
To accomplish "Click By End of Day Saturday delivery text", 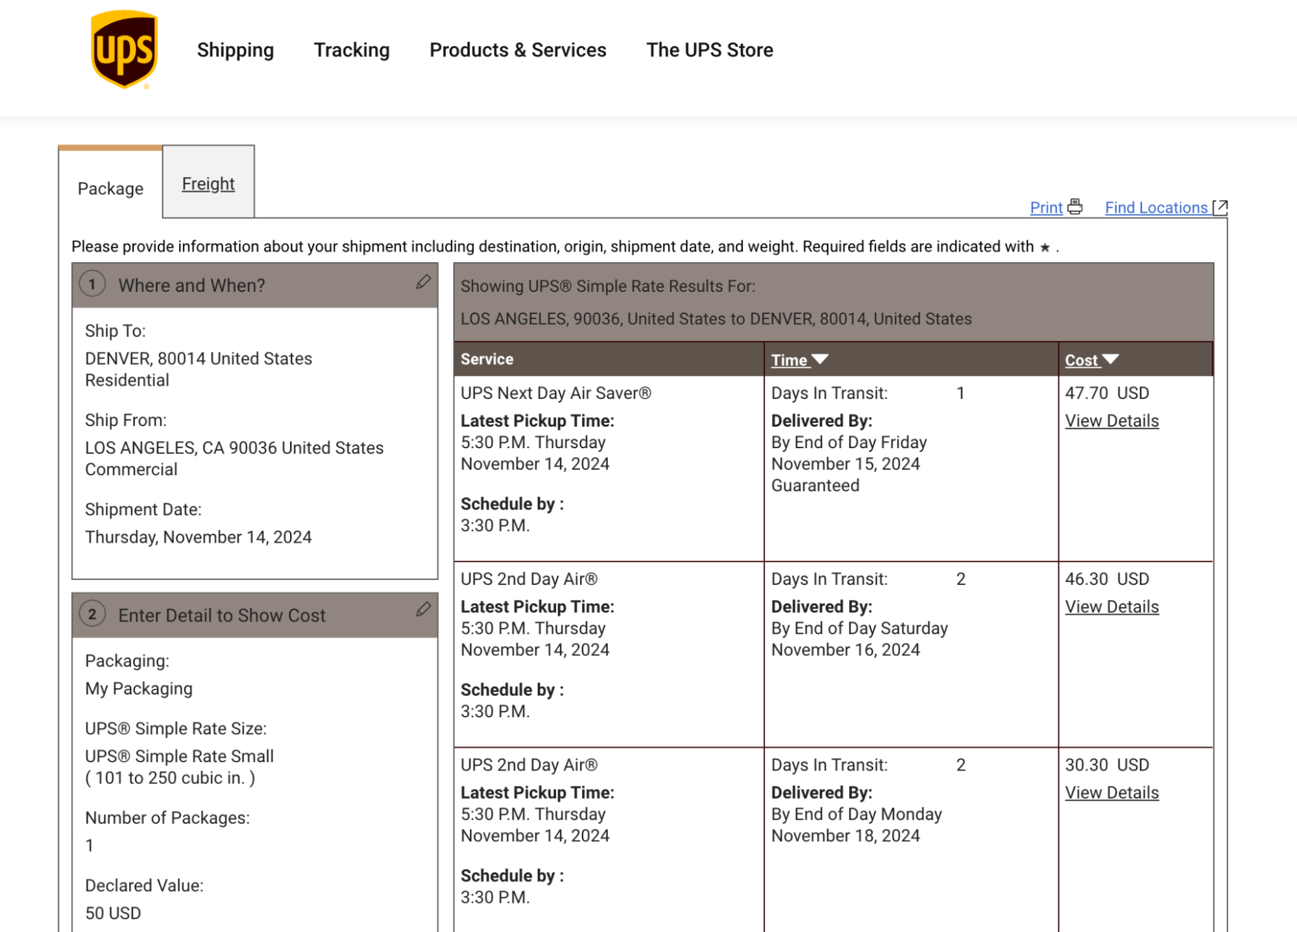I will click(x=859, y=628).
